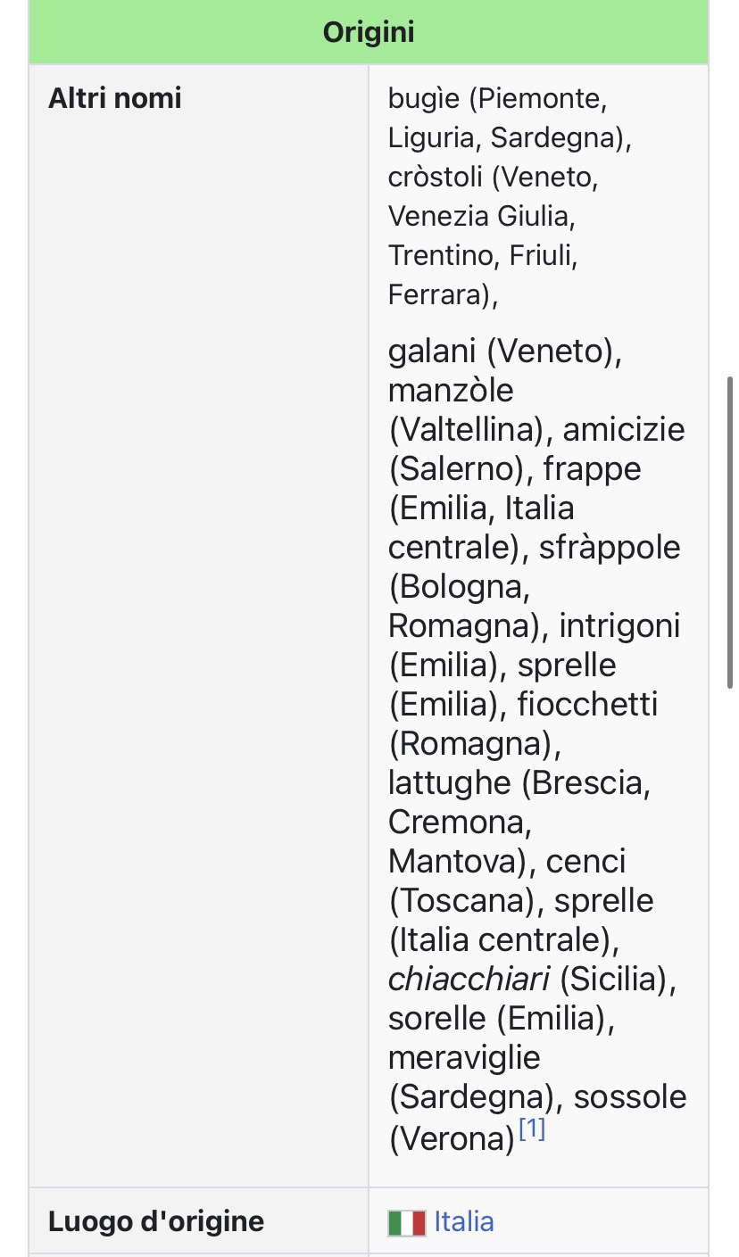Click the green Origini header
739x1257 pixels.
(369, 33)
